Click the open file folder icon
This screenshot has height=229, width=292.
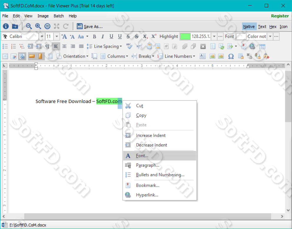coord(15,26)
